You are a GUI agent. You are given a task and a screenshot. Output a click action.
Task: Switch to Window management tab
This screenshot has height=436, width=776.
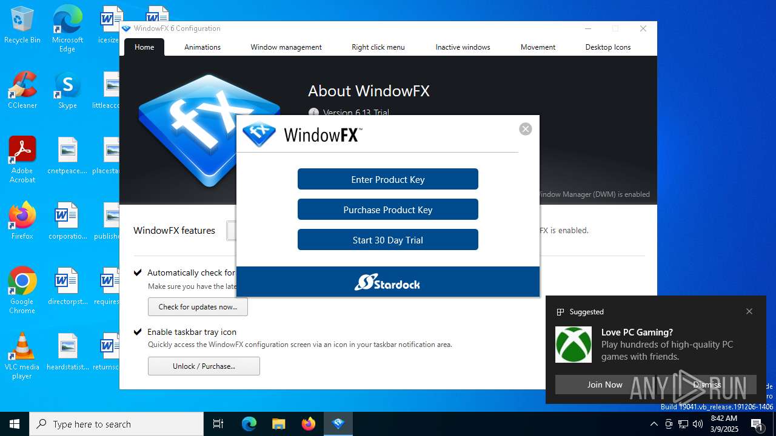tap(286, 47)
